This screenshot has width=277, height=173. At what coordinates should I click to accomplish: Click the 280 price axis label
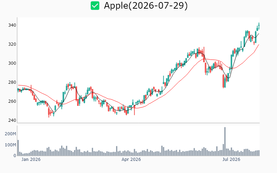click(12, 82)
